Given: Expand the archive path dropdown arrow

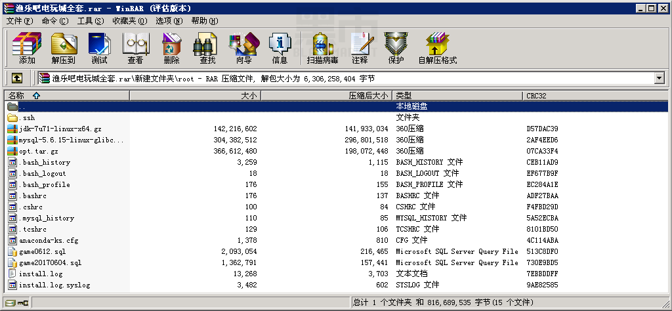Looking at the screenshot, I should [659, 78].
